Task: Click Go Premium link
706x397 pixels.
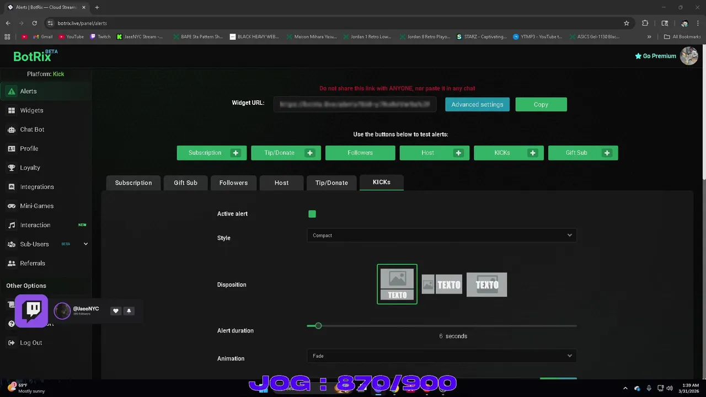Action: click(x=655, y=56)
